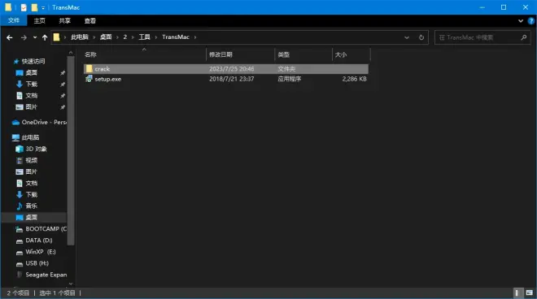
Task: Click the search magnifier icon
Action: [523, 37]
